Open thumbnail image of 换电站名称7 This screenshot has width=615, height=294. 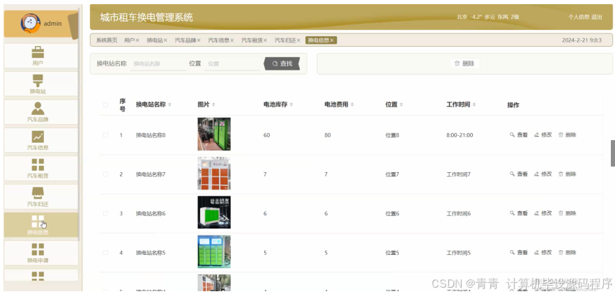click(x=214, y=173)
